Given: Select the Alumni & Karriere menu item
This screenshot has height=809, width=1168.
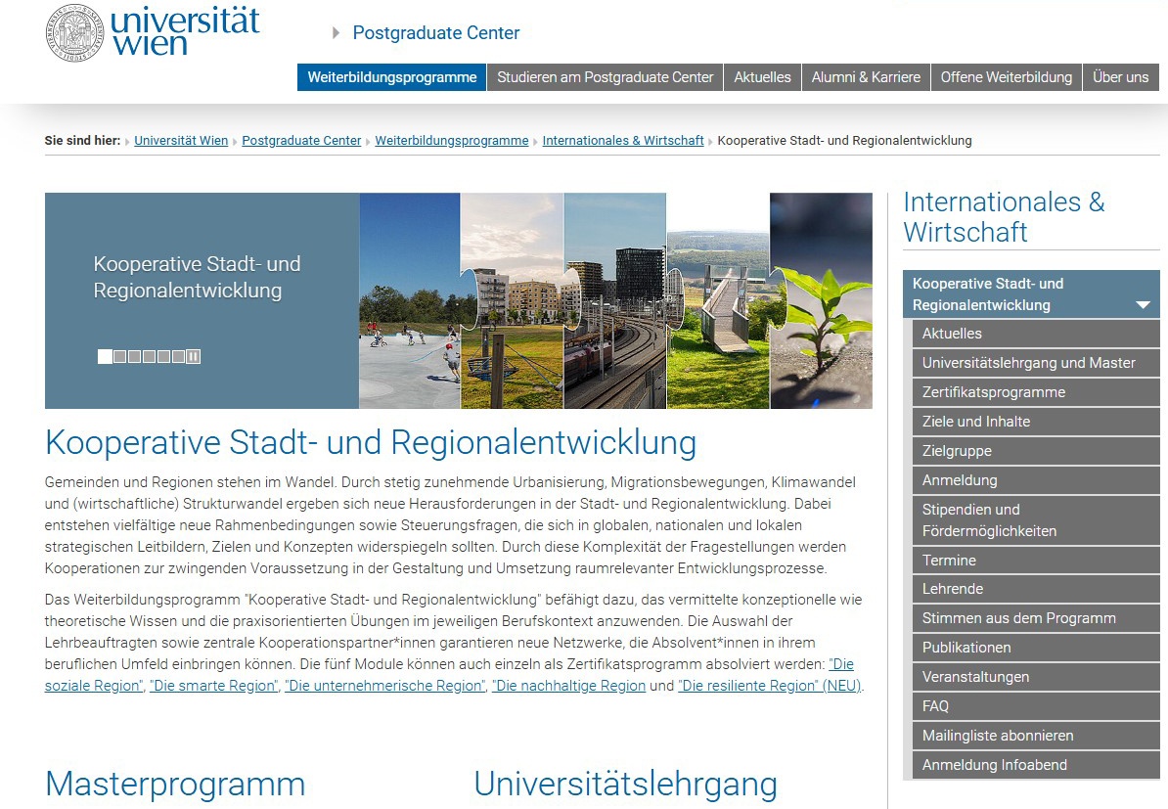Looking at the screenshot, I should pyautogui.click(x=866, y=77).
